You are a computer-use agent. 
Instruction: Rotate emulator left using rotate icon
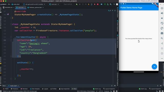point(162,23)
